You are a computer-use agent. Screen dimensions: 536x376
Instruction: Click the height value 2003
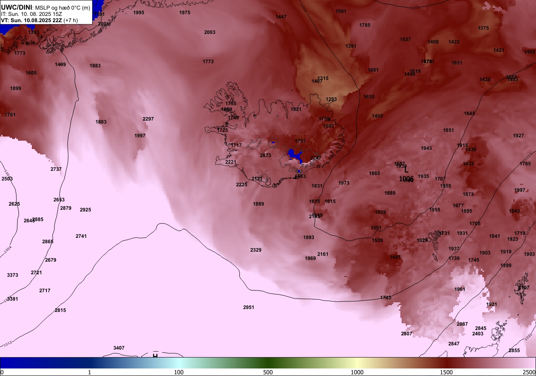pos(210,32)
